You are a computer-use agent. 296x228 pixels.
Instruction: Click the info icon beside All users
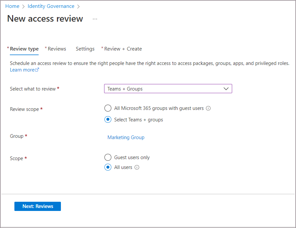pos(137,167)
